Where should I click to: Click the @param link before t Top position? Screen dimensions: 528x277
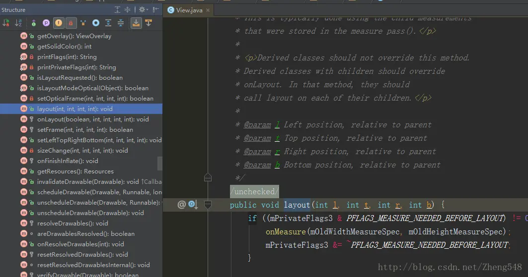[x=257, y=138]
